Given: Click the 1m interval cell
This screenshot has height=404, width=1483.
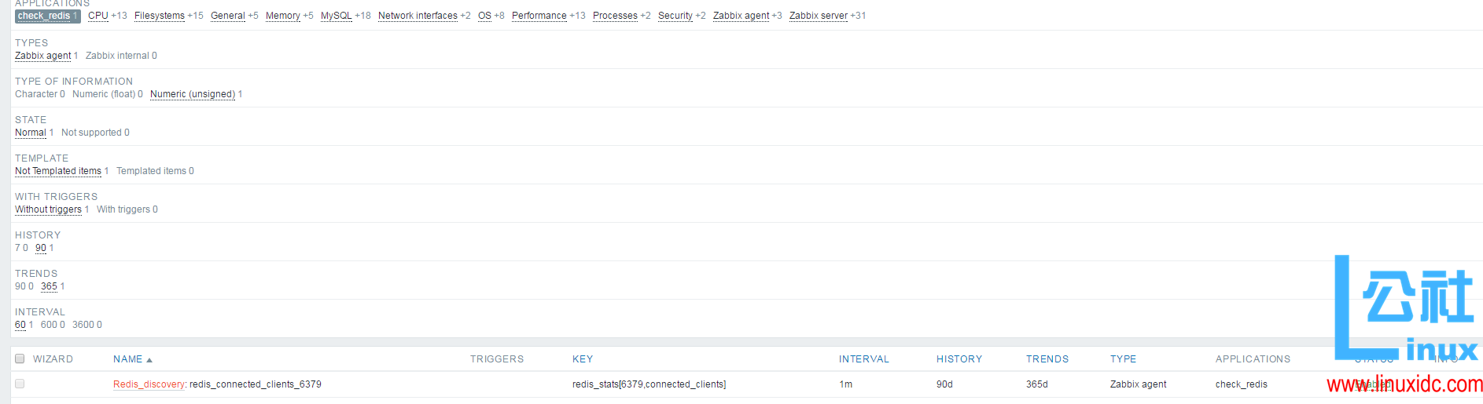Looking at the screenshot, I should pyautogui.click(x=845, y=384).
